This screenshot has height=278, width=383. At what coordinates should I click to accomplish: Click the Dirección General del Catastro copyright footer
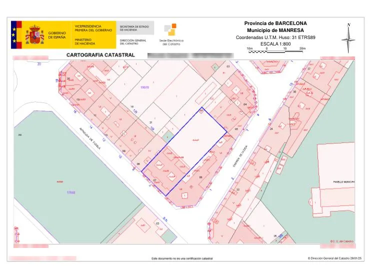pos(334,258)
